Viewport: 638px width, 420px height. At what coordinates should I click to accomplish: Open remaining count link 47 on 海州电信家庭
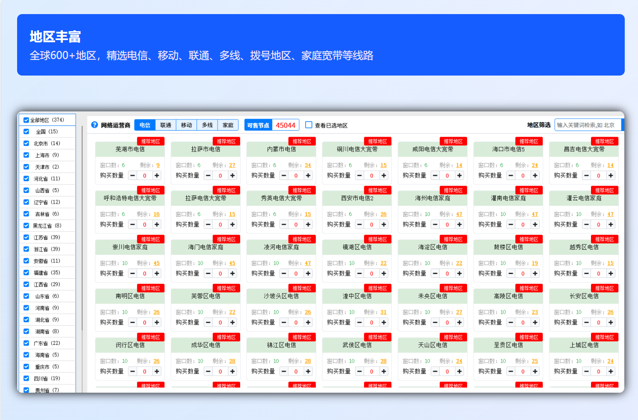(x=459, y=214)
